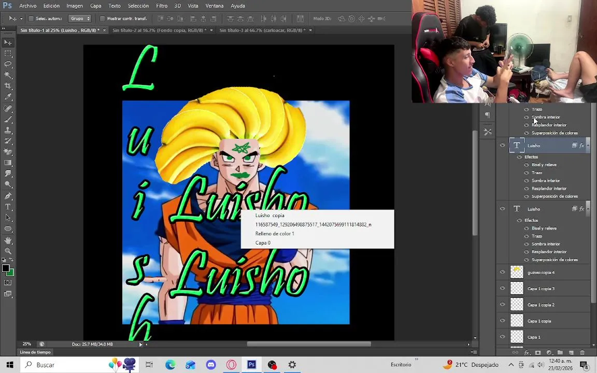
Task: Hide the guineo copia 4 layer
Action: click(x=502, y=272)
